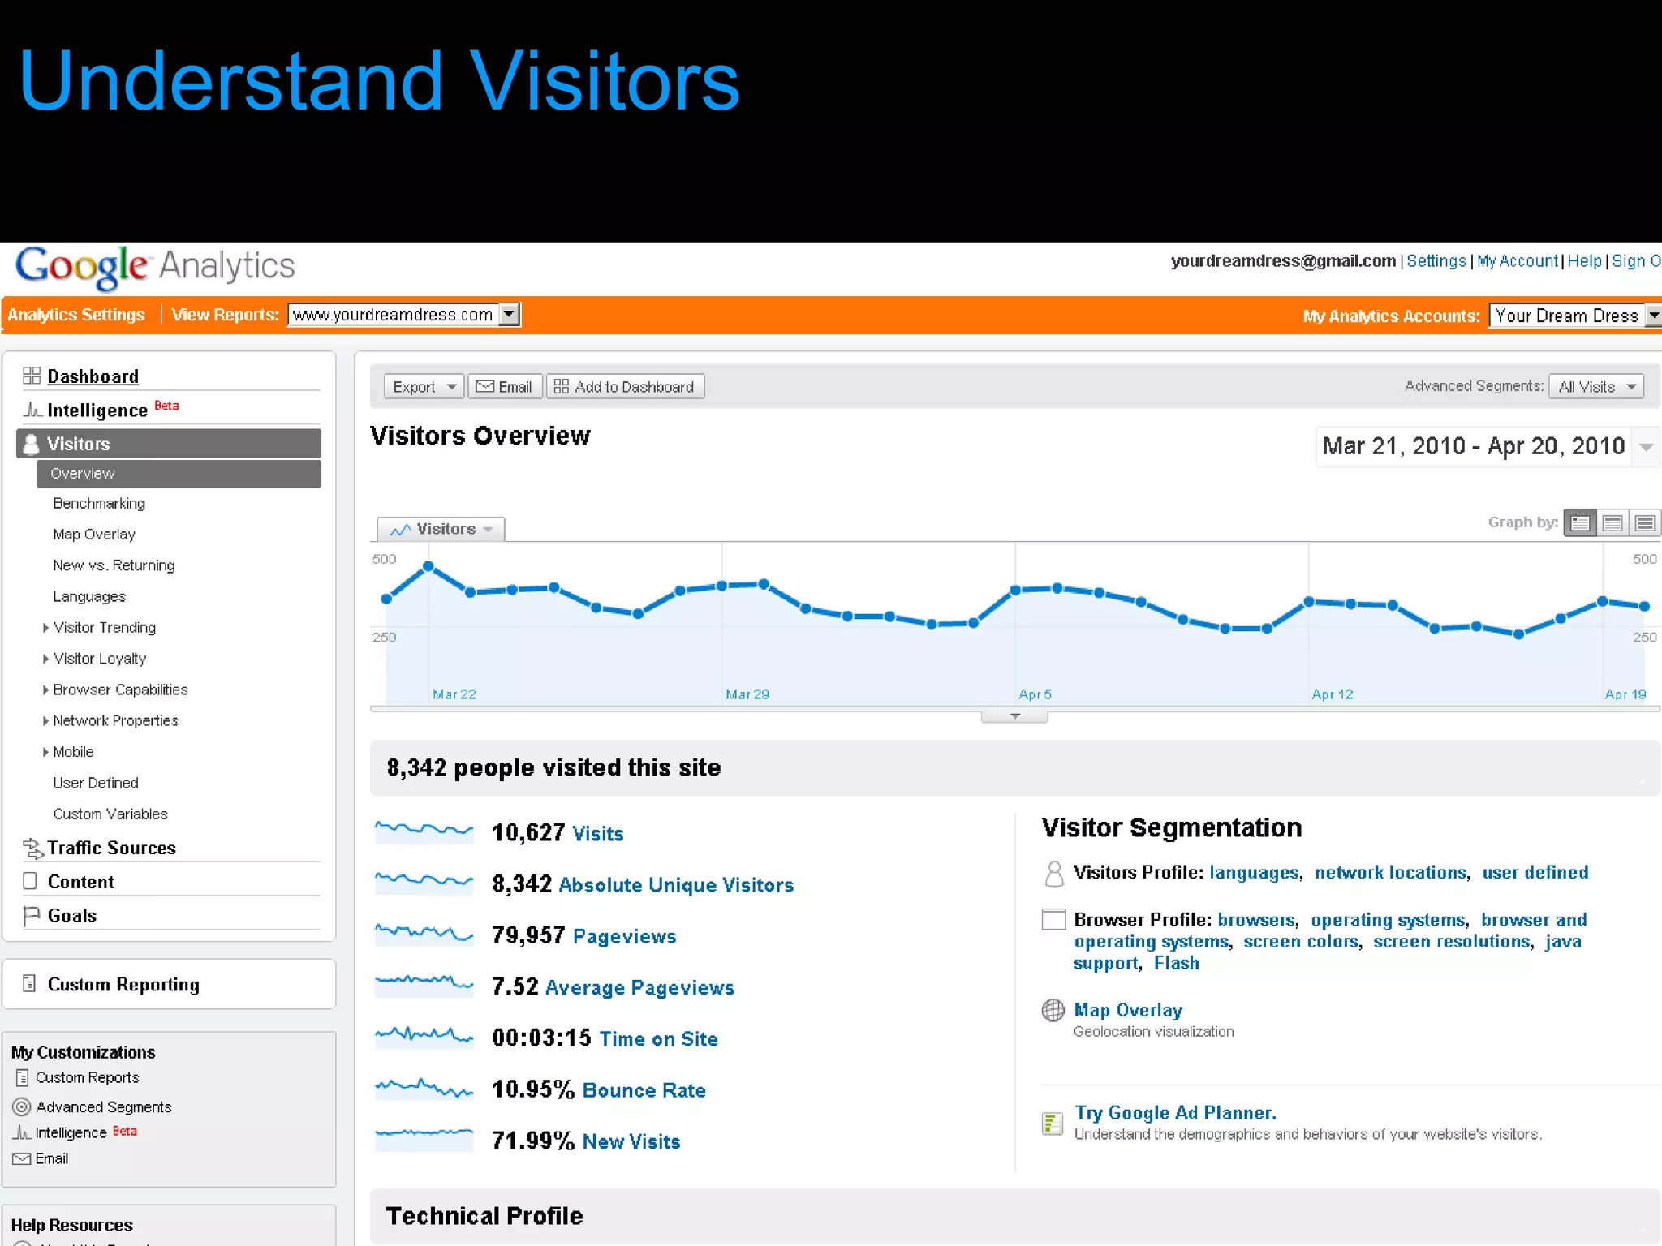The image size is (1662, 1246).
Task: Open the Export dropdown
Action: pos(424,387)
